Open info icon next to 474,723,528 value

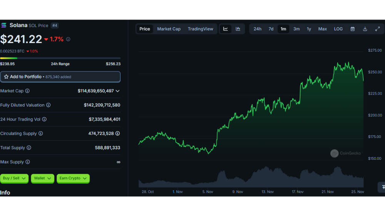click(117, 134)
